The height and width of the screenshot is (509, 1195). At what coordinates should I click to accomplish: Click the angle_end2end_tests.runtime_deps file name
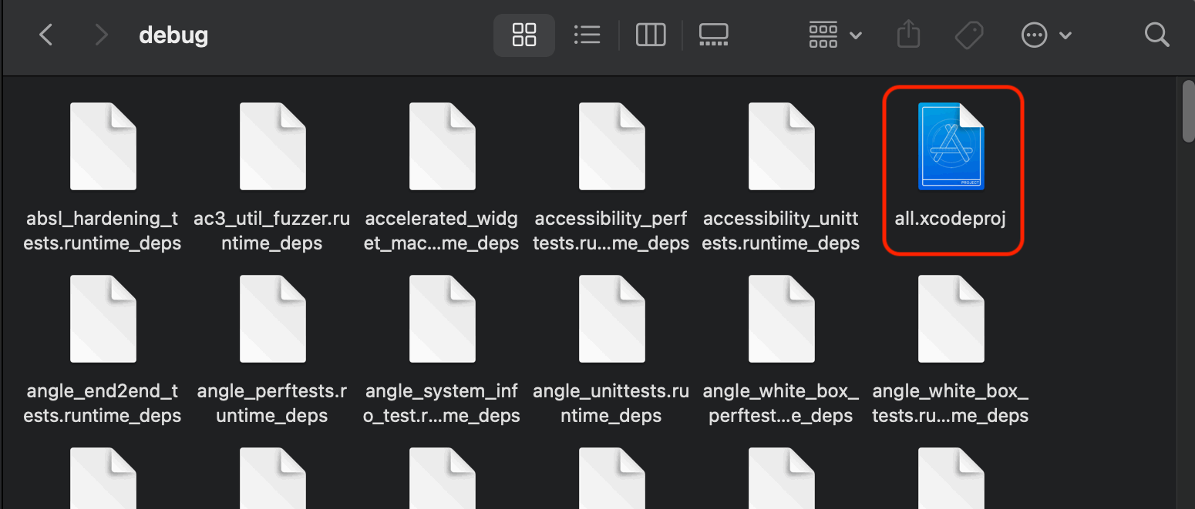point(103,404)
